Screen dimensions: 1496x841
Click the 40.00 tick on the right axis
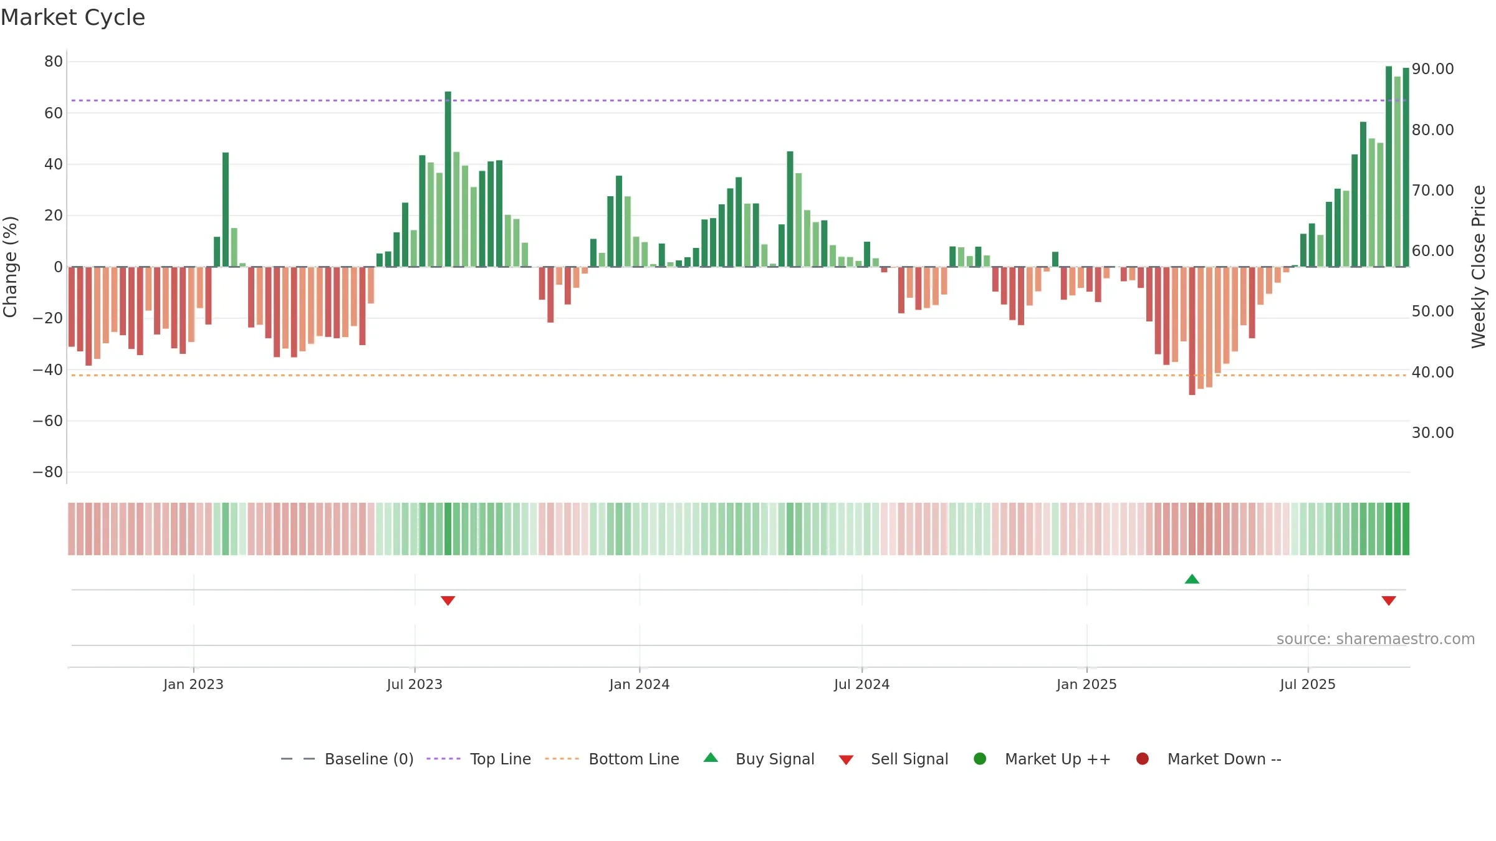(x=1432, y=372)
